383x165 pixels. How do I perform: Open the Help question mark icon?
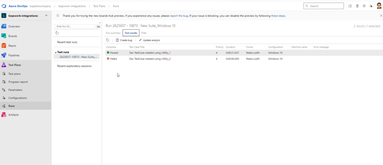click(x=364, y=6)
